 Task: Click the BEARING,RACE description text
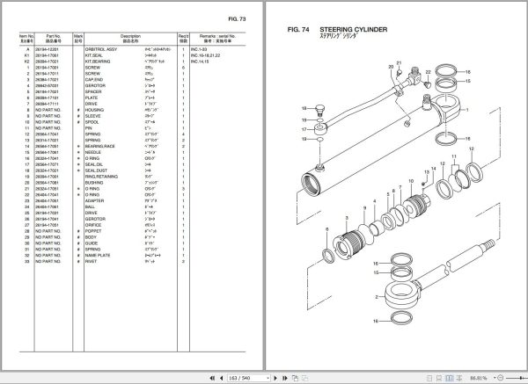tap(100, 146)
